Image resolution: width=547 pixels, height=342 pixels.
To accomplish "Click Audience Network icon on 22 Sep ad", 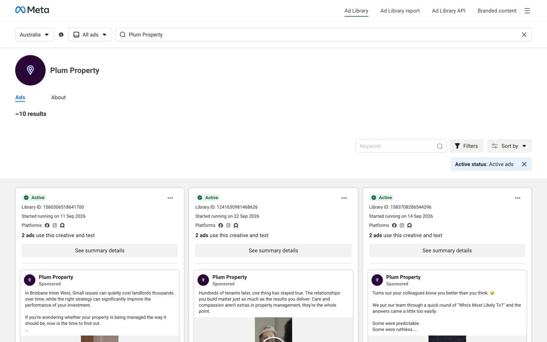I will 236,226.
